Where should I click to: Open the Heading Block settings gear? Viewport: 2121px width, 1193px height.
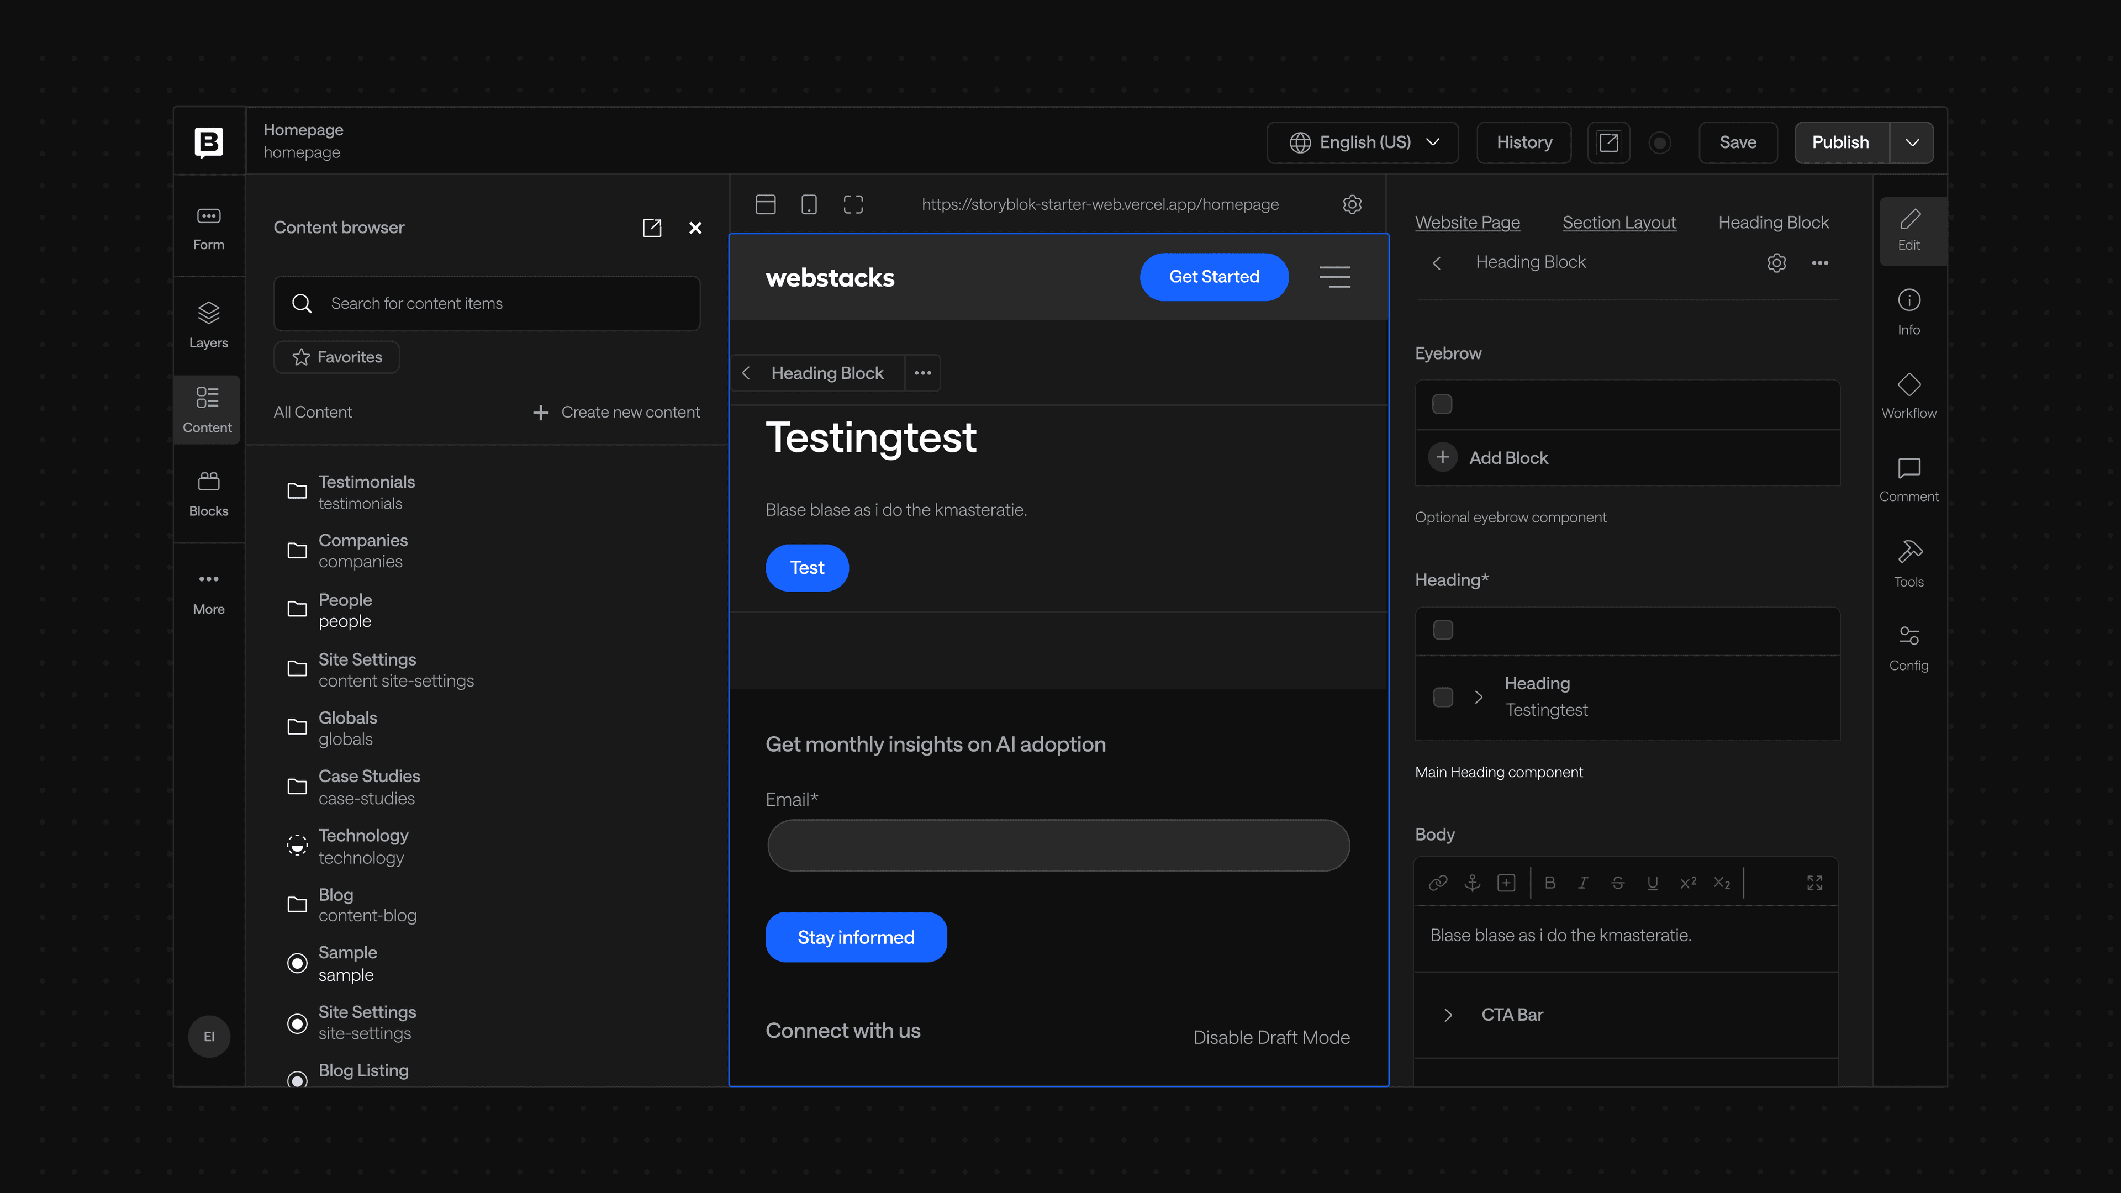[x=1776, y=263]
